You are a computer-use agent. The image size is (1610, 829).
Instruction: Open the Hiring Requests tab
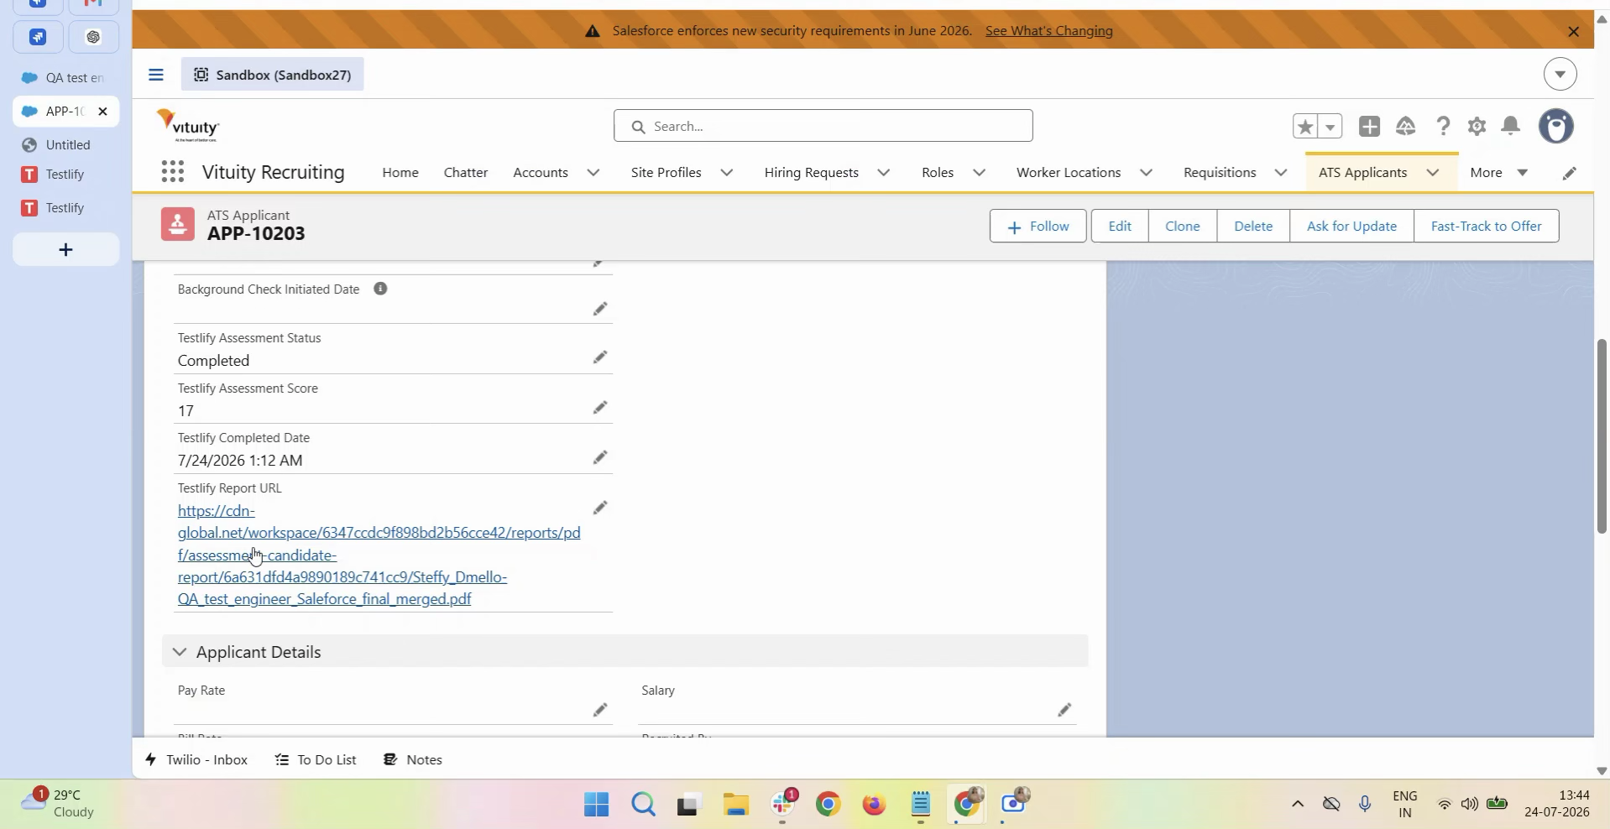tap(812, 173)
